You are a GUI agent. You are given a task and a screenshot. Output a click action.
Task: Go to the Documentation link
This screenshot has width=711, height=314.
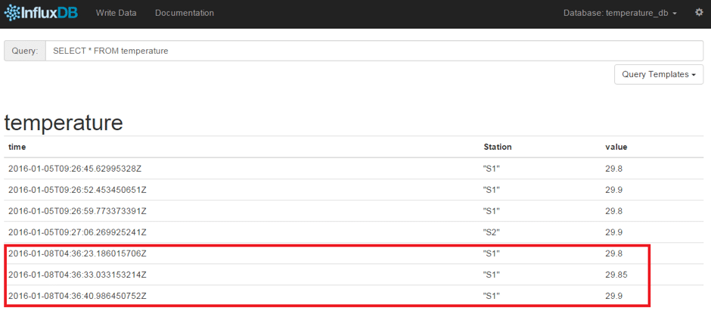pyautogui.click(x=184, y=13)
